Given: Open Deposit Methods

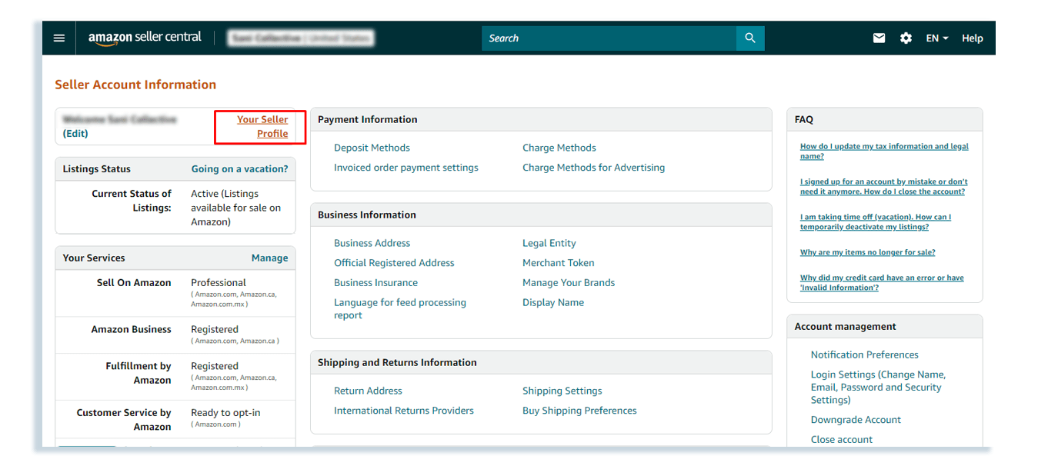Looking at the screenshot, I should click(x=372, y=148).
